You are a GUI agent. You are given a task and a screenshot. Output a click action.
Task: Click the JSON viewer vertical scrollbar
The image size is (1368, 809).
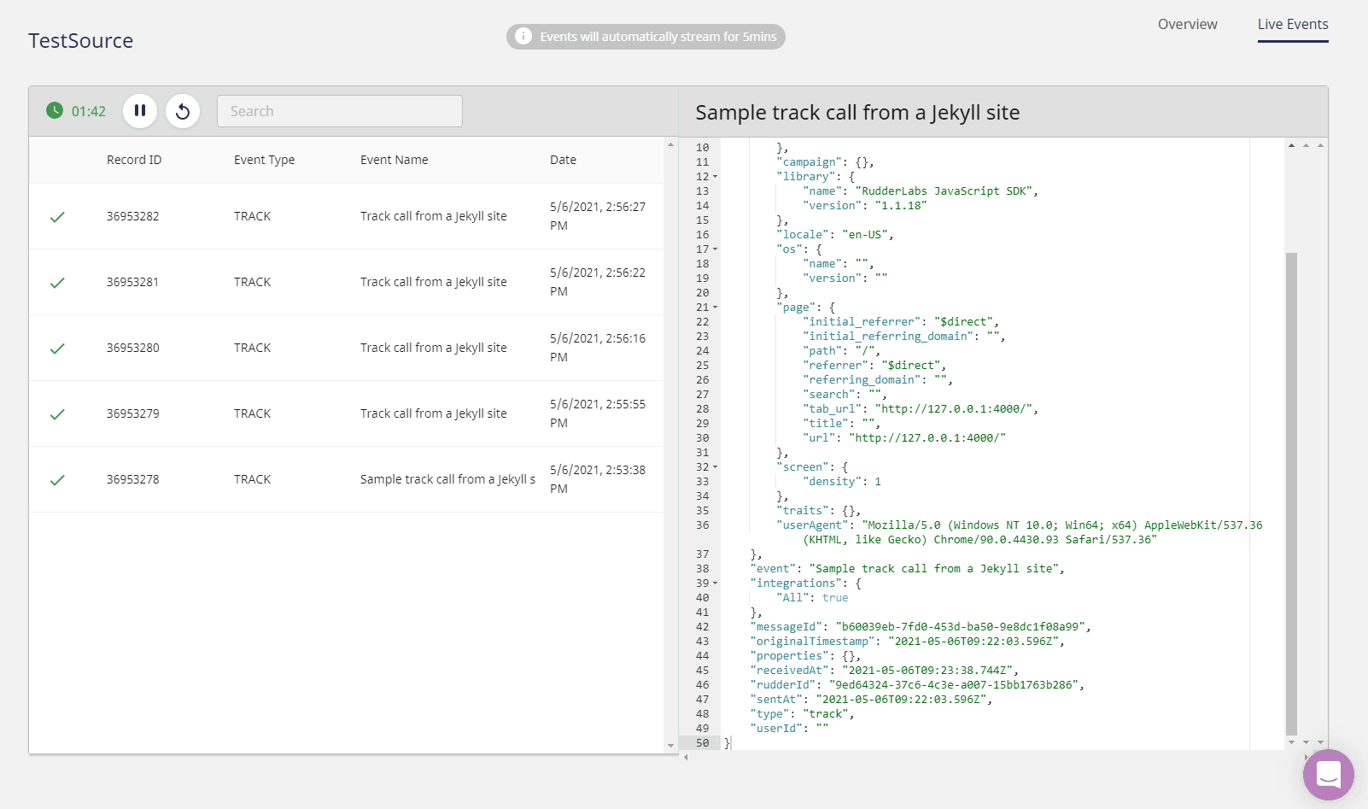click(x=1291, y=492)
